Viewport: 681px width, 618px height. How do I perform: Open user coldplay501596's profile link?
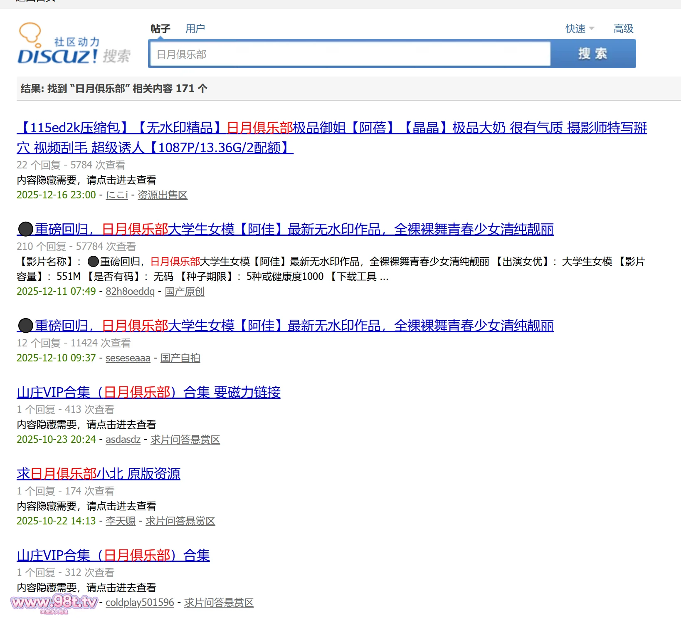click(140, 603)
